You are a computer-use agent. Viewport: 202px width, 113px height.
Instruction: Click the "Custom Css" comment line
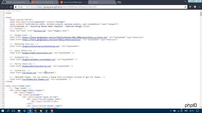(x=20, y=70)
